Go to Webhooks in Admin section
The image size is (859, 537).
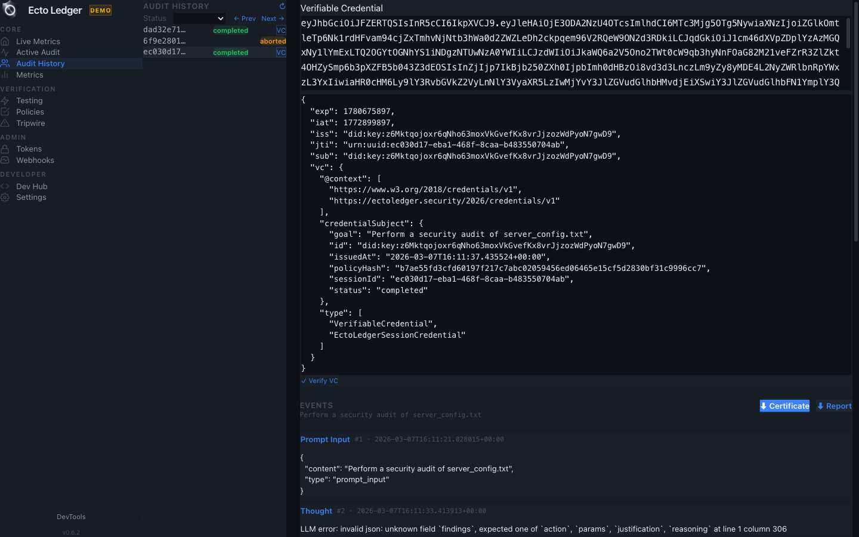[x=35, y=161]
